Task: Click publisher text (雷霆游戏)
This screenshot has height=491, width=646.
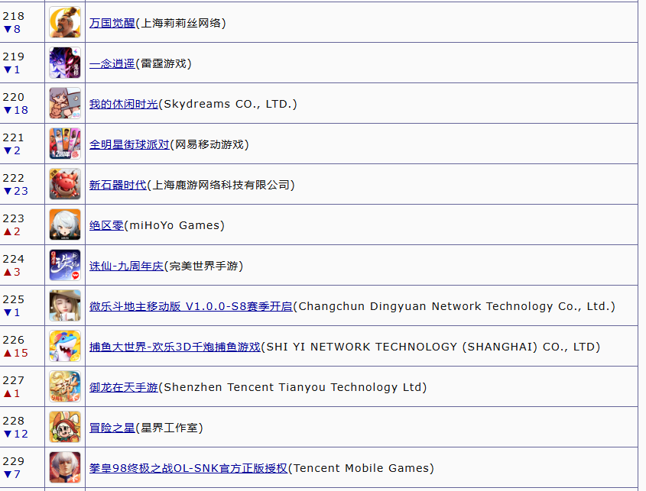Action: pyautogui.click(x=164, y=63)
